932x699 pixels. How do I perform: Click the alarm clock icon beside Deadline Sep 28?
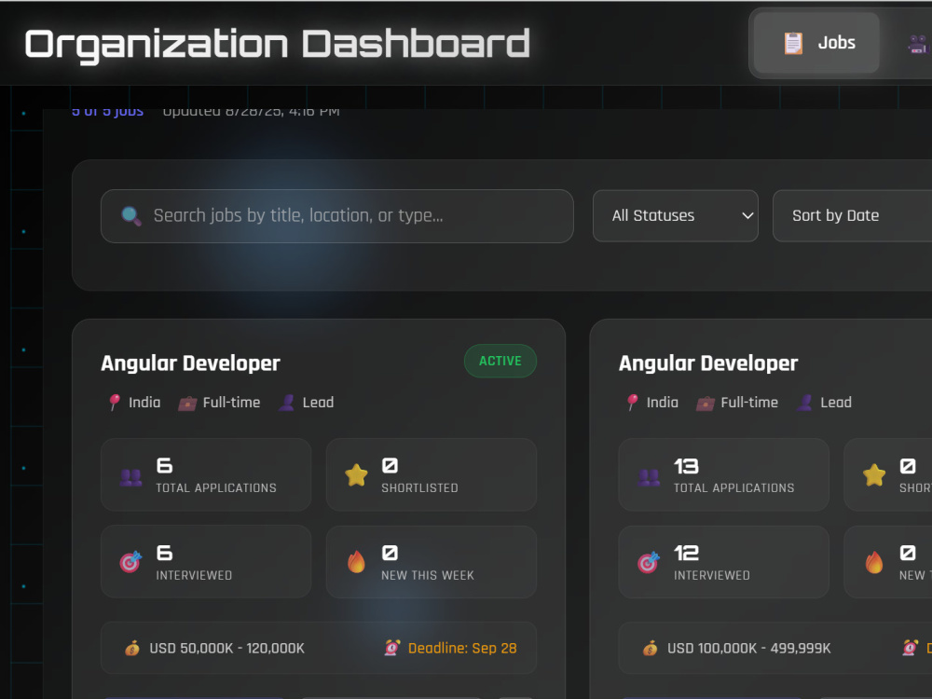click(x=392, y=648)
